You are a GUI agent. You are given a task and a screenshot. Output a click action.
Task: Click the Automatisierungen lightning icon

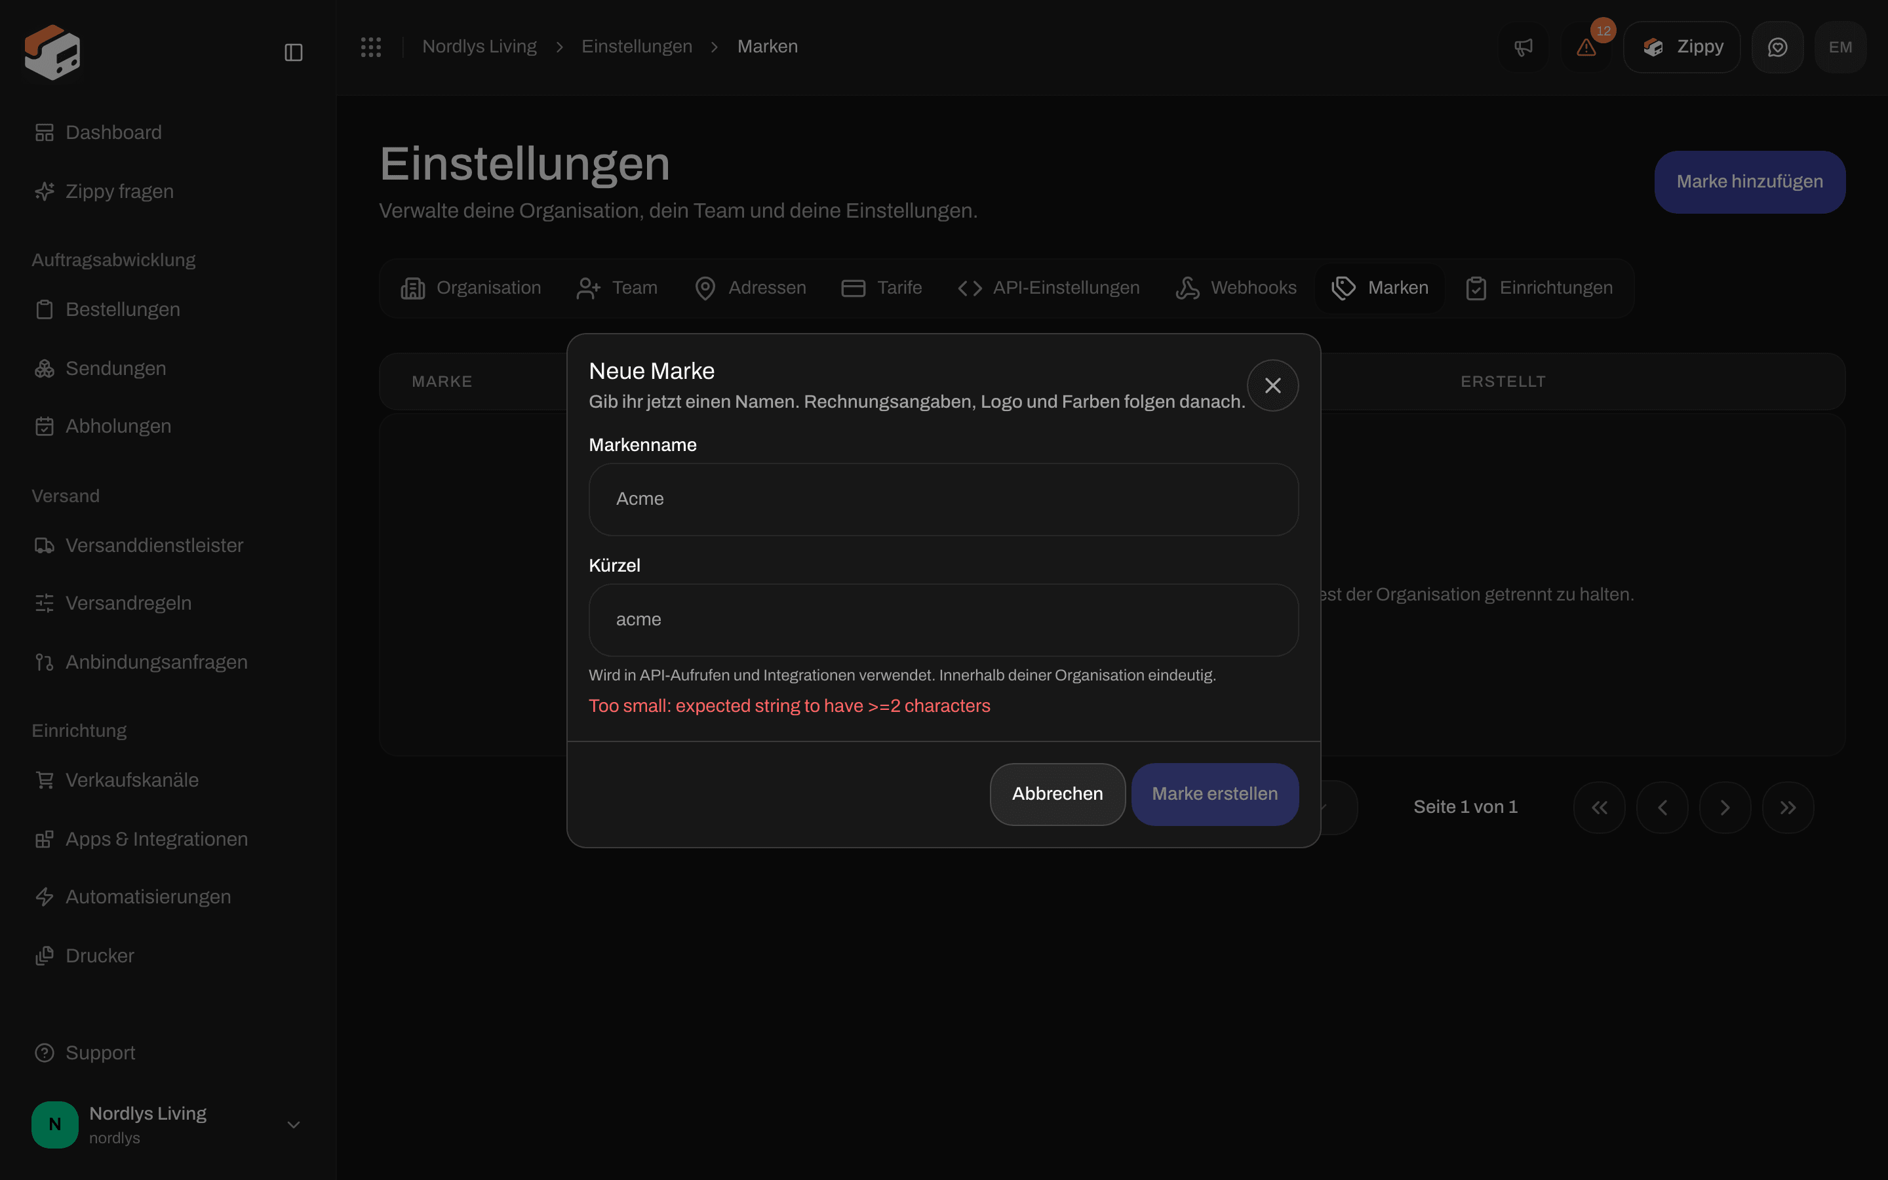[45, 897]
